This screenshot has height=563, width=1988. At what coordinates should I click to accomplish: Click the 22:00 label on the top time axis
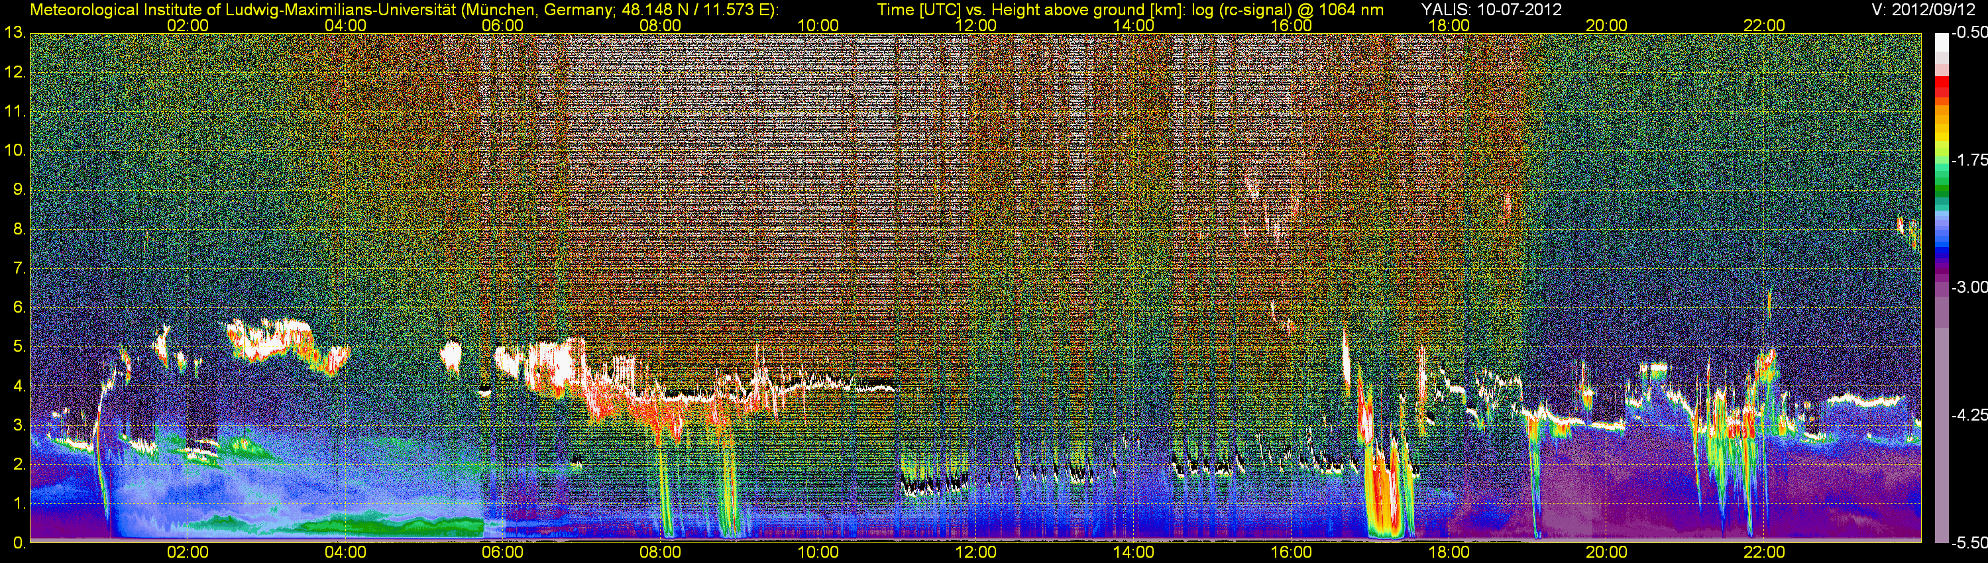pyautogui.click(x=1764, y=25)
